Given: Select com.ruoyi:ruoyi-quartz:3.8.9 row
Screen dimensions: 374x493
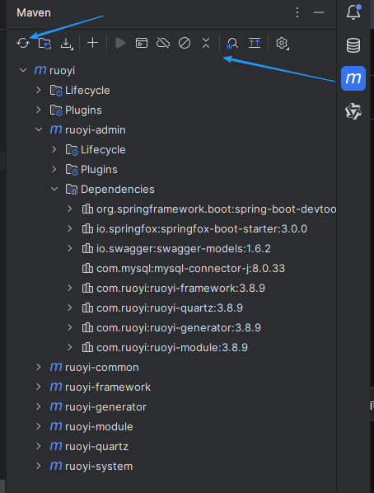Looking at the screenshot, I should point(171,308).
